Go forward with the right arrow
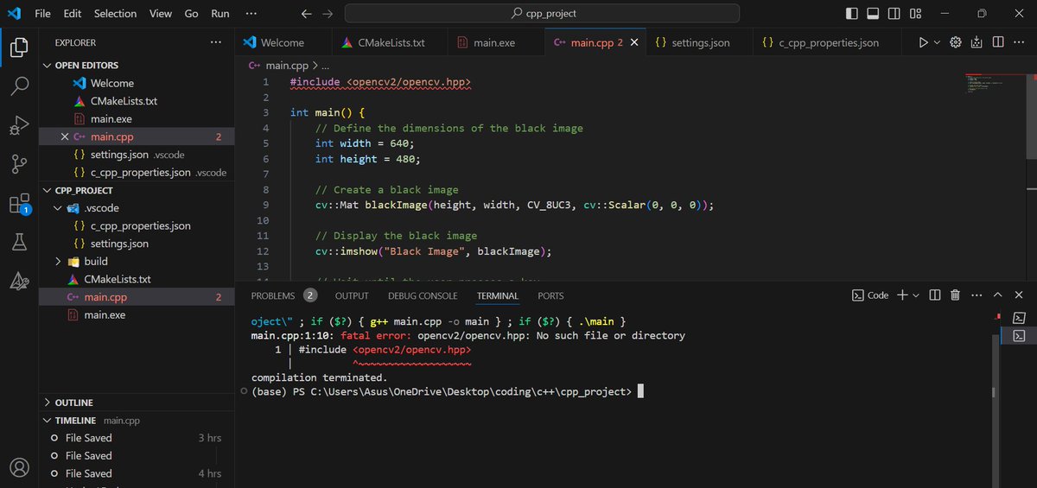 327,14
